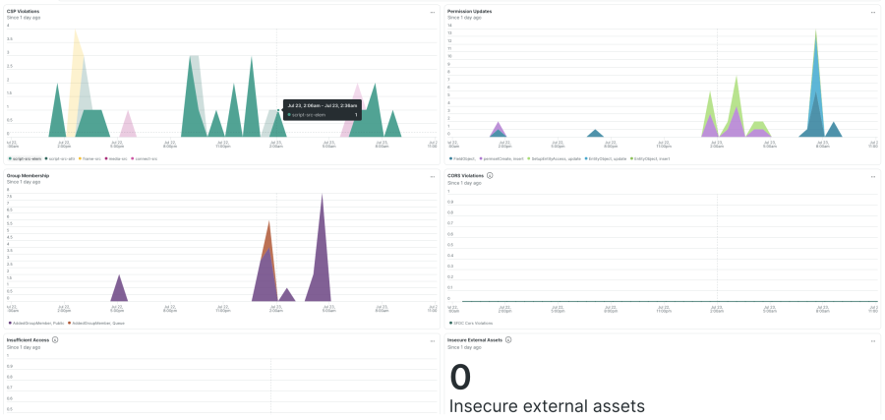The width and height of the screenshot is (885, 420).
Task: Open the CSP Violations widget options menu
Action: point(433,12)
